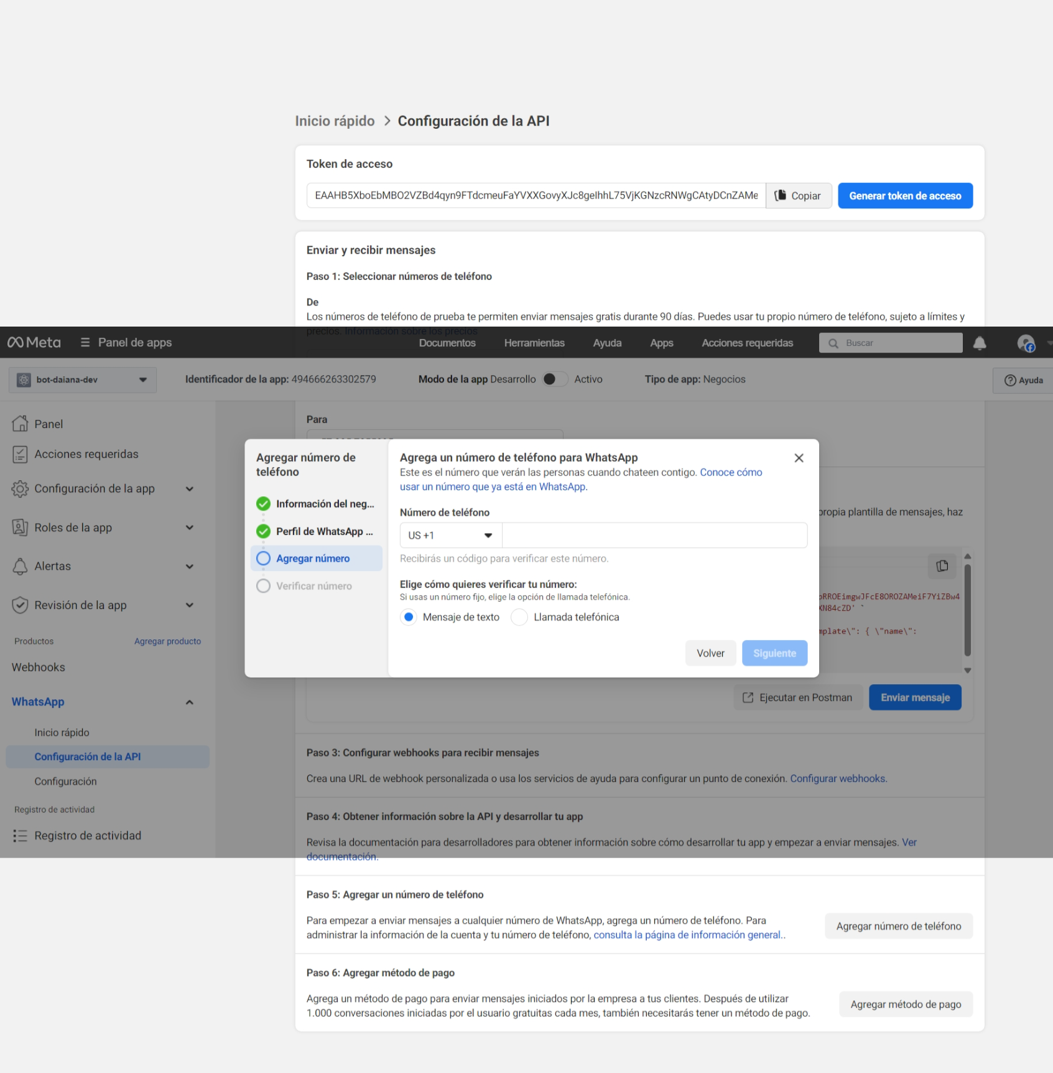Expand Revisión de la app section
This screenshot has height=1073, width=1053.
click(190, 605)
